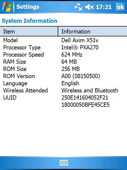This screenshot has width=127, height=170.
Task: Open the Windows Start flag menu
Action: tap(7, 7)
